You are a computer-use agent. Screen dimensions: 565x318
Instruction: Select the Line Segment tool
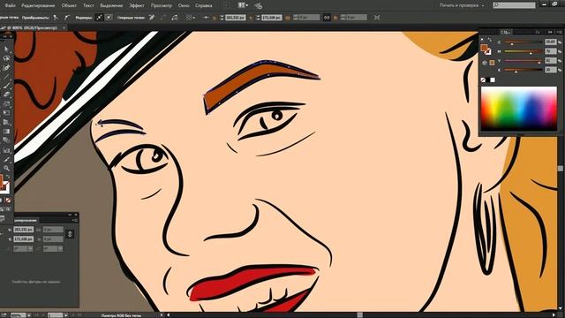tap(6, 77)
